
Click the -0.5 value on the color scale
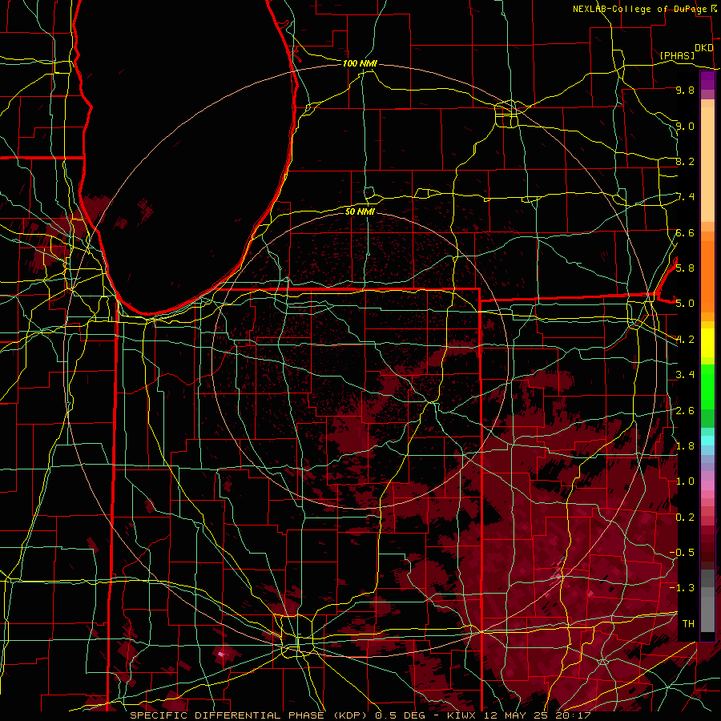[x=682, y=552]
